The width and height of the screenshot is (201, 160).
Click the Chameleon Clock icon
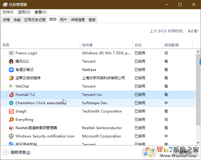pos(11,103)
